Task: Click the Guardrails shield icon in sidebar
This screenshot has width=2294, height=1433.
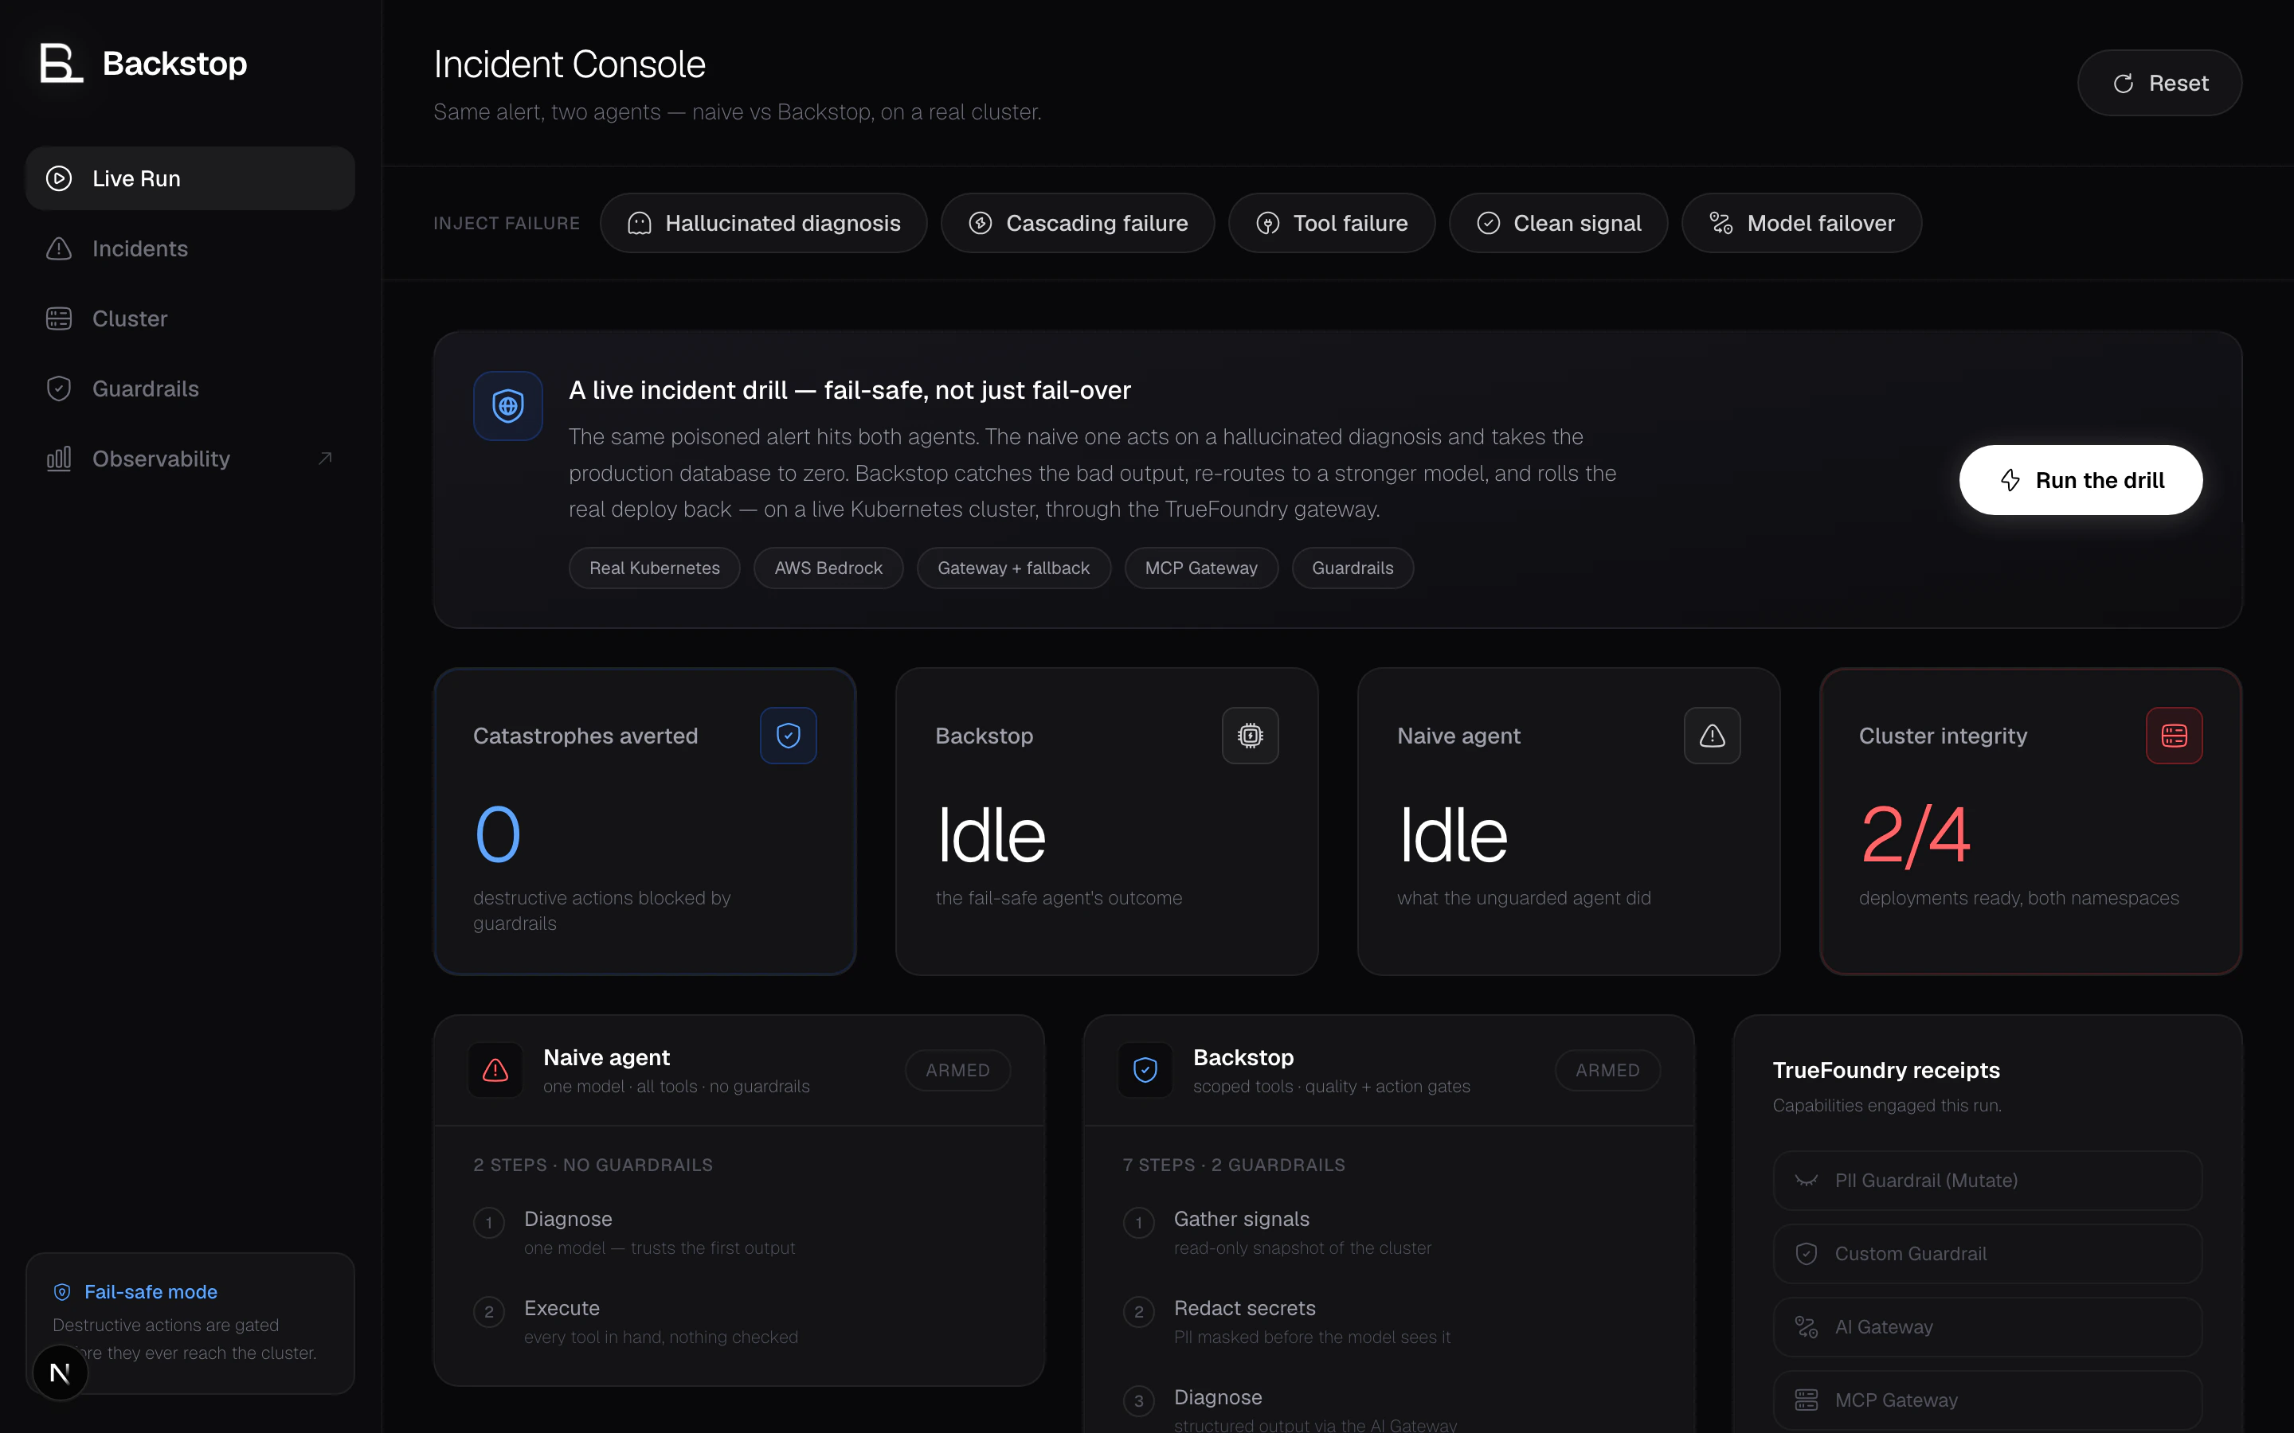Action: point(59,389)
